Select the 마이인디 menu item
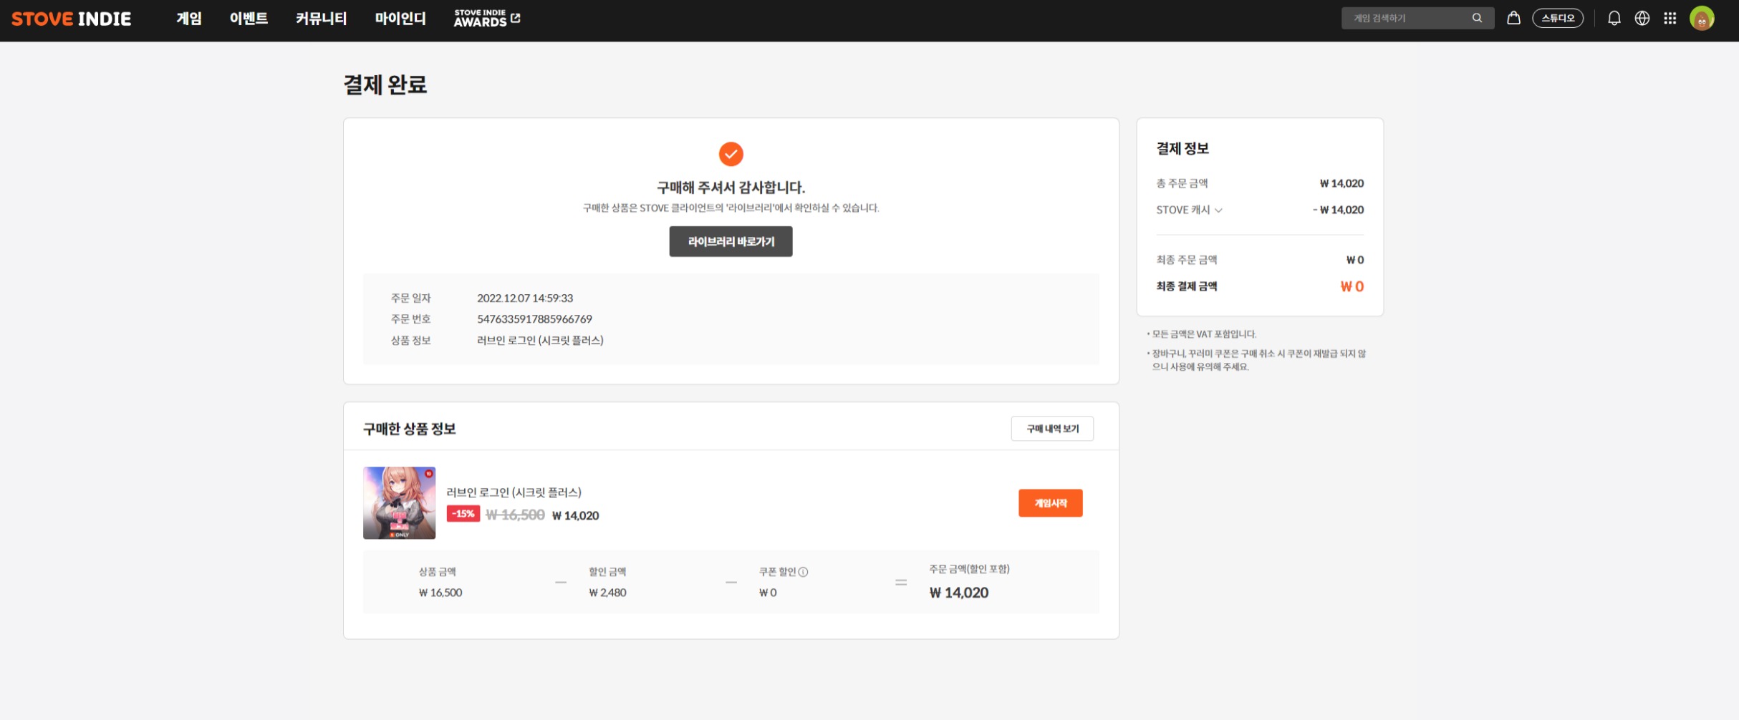Image resolution: width=1739 pixels, height=720 pixels. [x=400, y=19]
